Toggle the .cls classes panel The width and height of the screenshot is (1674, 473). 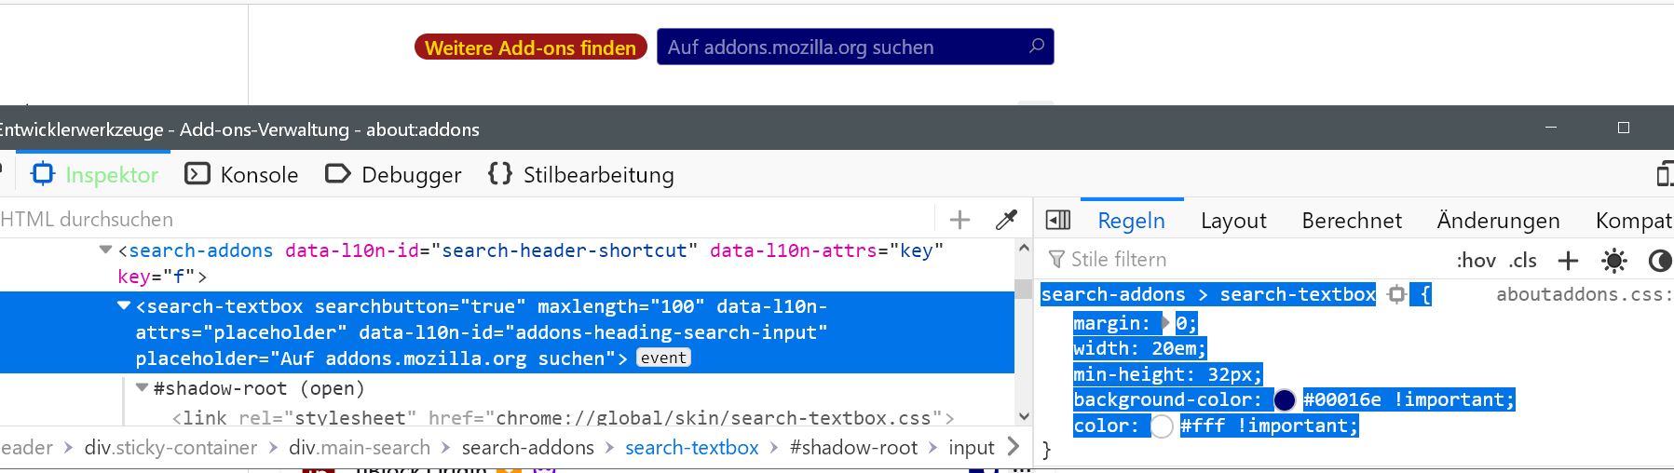coord(1523,261)
